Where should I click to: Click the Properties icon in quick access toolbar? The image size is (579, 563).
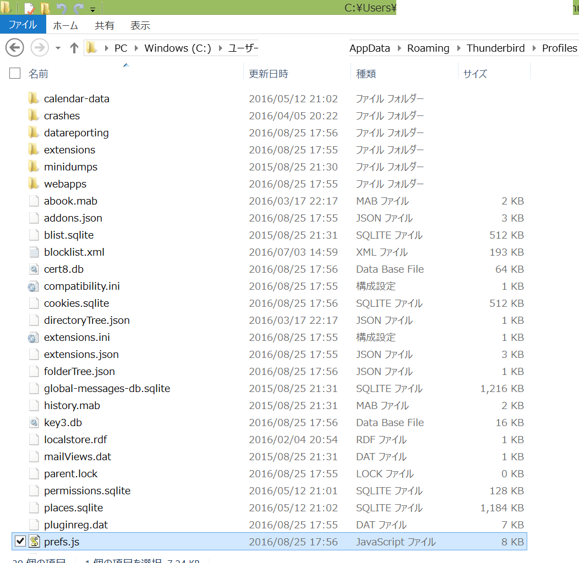point(29,8)
